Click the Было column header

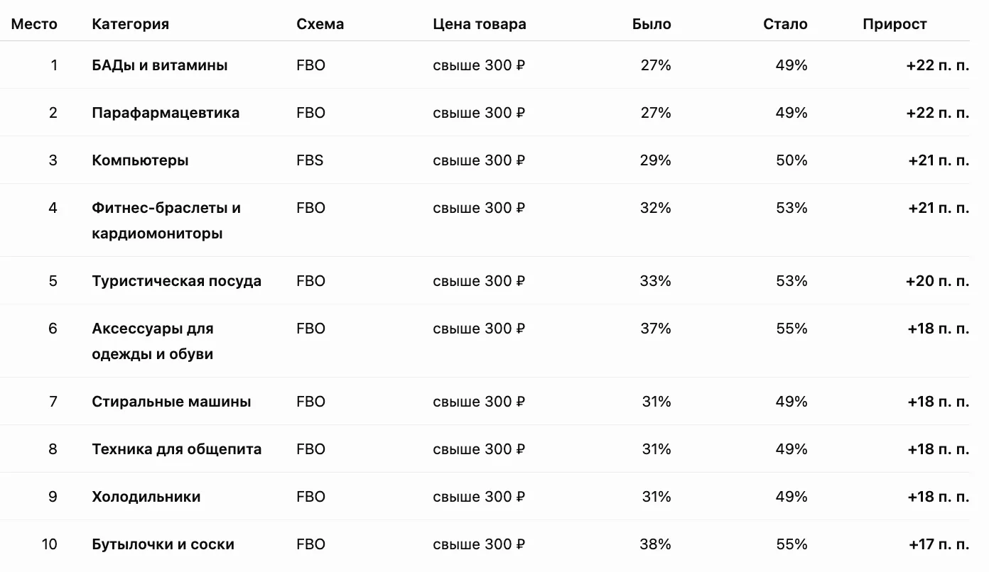pos(652,24)
